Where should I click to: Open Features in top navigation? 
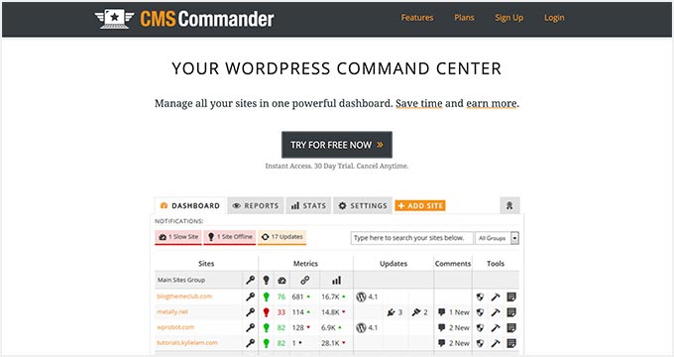(417, 18)
